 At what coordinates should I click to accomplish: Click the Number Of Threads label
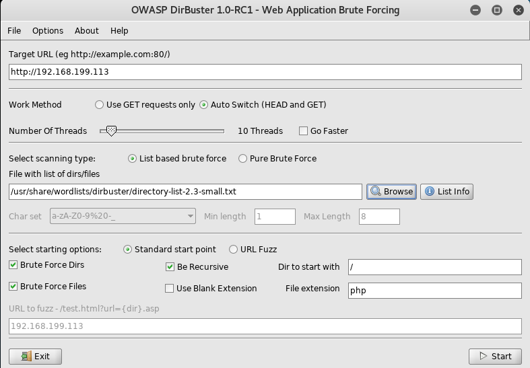(x=48, y=131)
